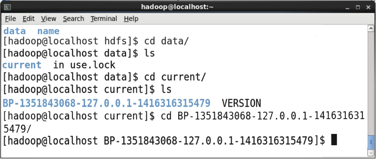This screenshot has height=159, width=376.
Task: Open the Terminal menu
Action: pos(104,19)
